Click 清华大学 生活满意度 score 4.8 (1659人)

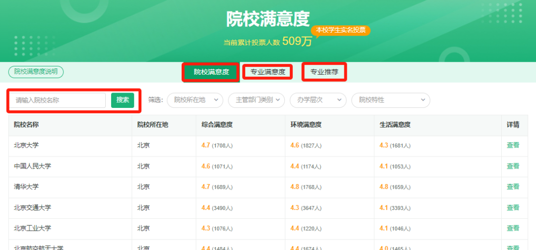pyautogui.click(x=395, y=187)
